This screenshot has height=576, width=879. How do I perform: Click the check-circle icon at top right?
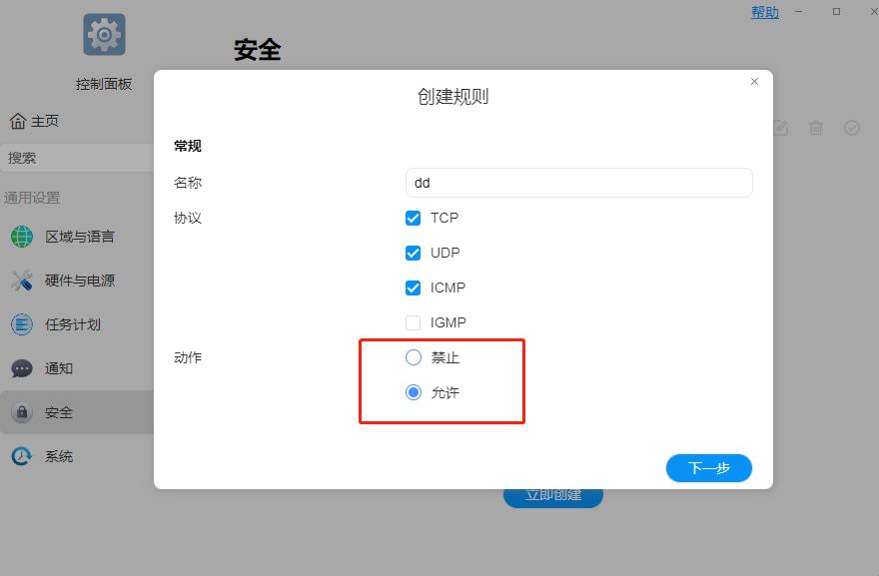852,128
